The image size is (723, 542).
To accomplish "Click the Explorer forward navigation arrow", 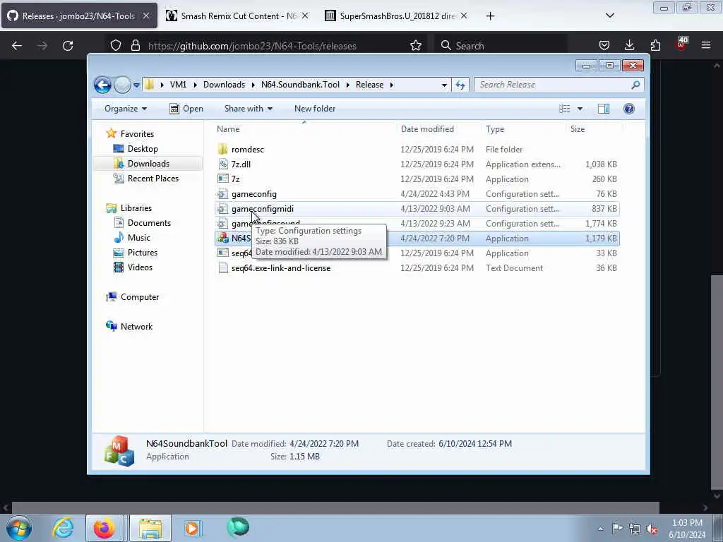I will click(x=122, y=85).
